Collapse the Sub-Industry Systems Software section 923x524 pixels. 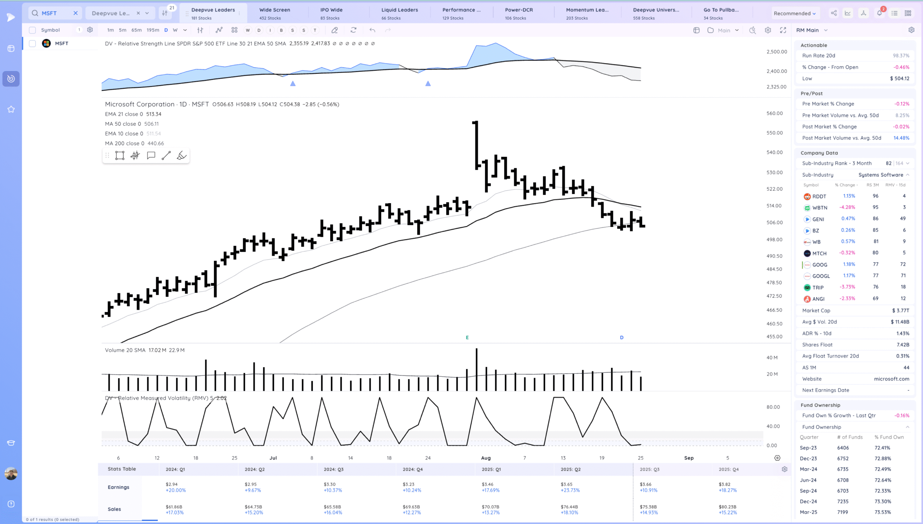coord(907,175)
